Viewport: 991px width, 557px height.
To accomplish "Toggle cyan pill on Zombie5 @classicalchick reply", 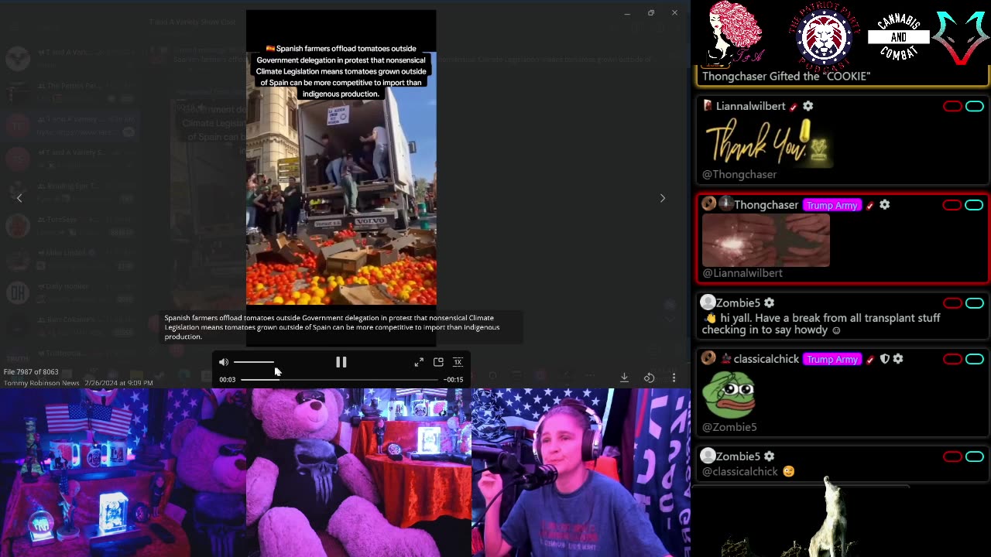I will coord(975,456).
